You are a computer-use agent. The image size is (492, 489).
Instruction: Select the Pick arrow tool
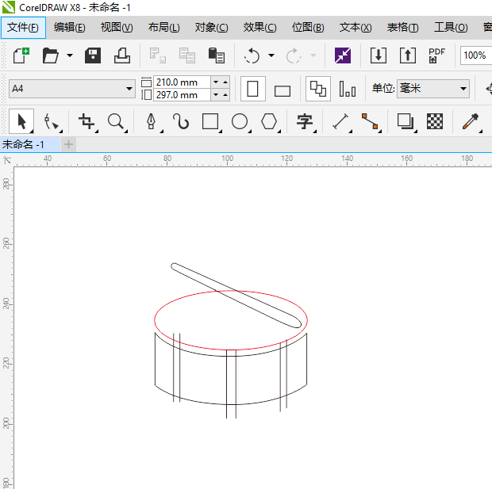pos(21,121)
